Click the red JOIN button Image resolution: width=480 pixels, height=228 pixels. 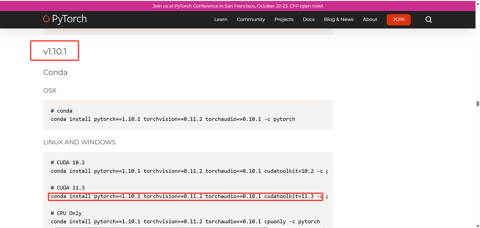click(398, 19)
